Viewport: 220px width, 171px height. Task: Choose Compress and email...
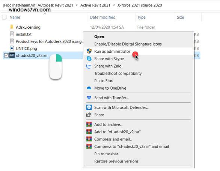(113, 139)
